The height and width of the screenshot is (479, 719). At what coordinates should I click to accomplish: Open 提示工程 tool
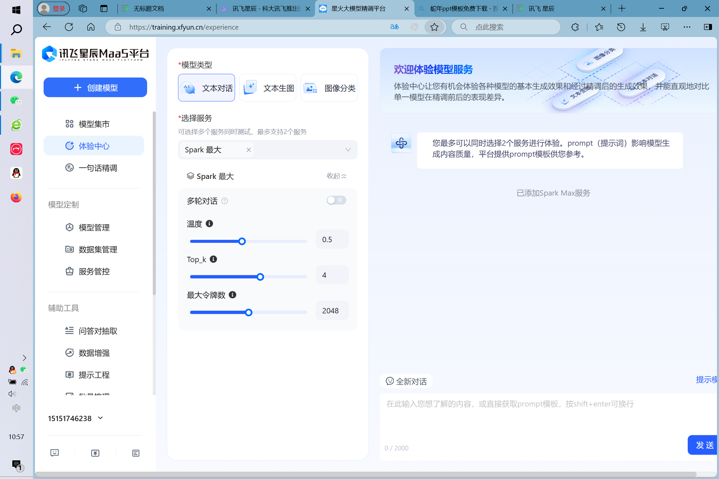[x=94, y=375]
